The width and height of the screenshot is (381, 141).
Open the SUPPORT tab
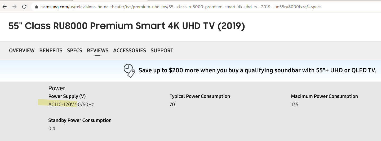[x=162, y=50]
